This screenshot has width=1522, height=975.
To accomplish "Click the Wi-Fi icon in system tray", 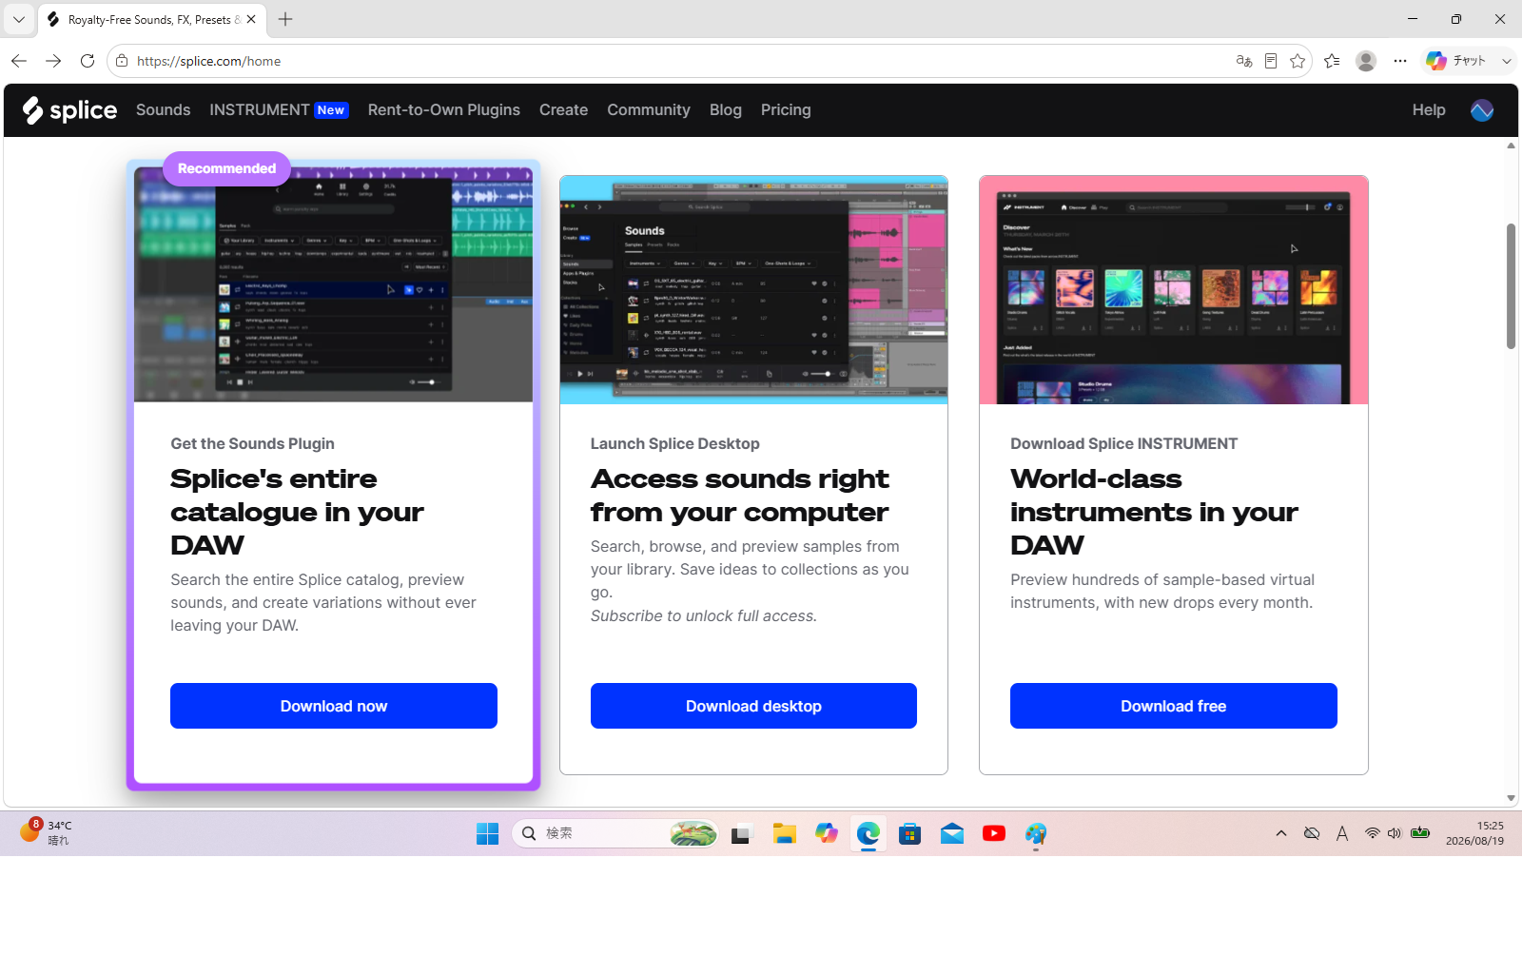I will tap(1372, 833).
